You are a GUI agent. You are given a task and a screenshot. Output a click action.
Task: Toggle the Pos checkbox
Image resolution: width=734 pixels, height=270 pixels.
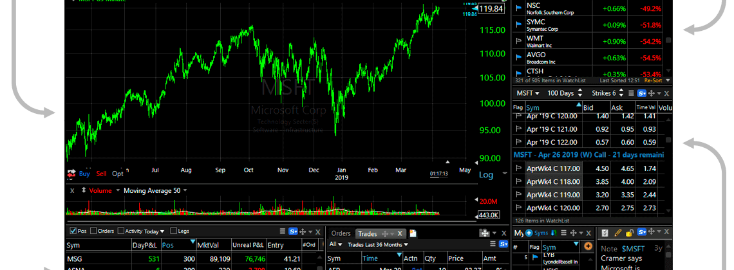73,231
